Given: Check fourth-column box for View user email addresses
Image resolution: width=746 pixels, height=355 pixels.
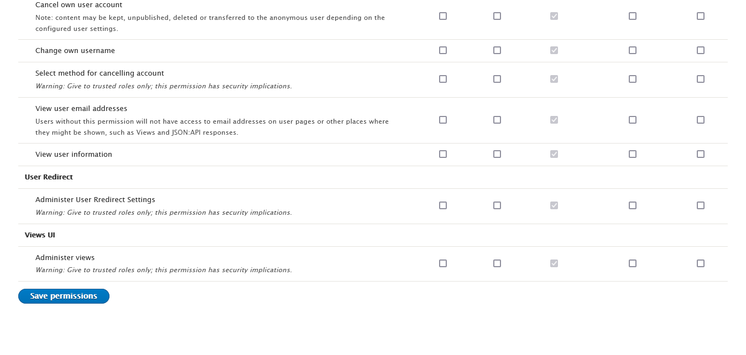Looking at the screenshot, I should point(633,120).
